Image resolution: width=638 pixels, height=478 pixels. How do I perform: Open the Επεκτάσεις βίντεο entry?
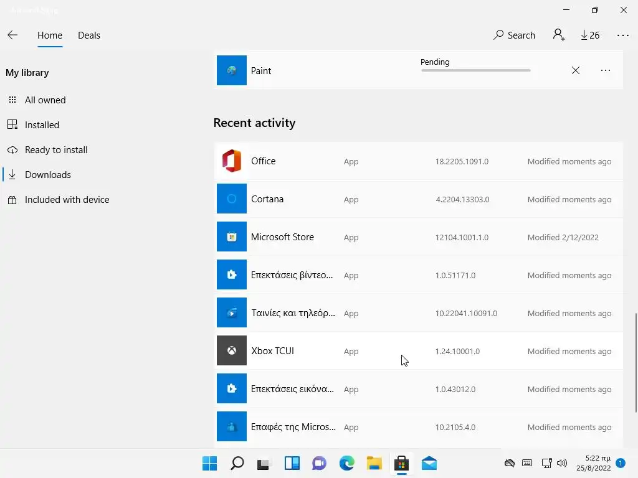(418, 275)
